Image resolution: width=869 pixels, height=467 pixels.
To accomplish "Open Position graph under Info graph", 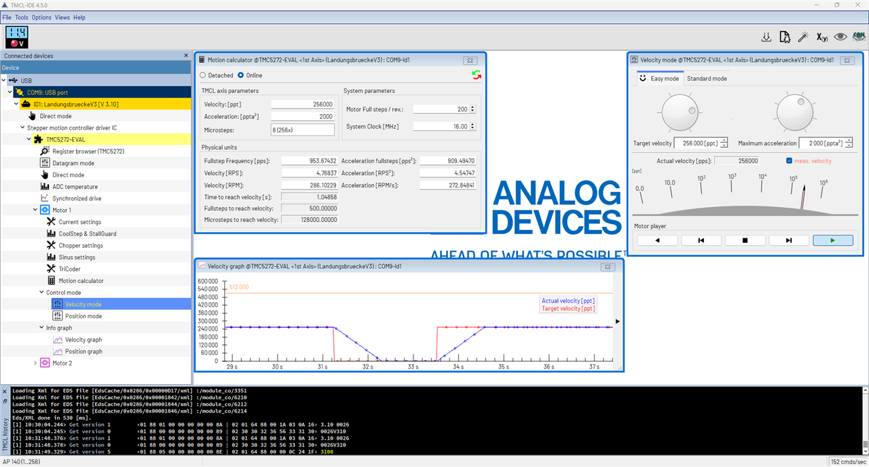I will (77, 351).
